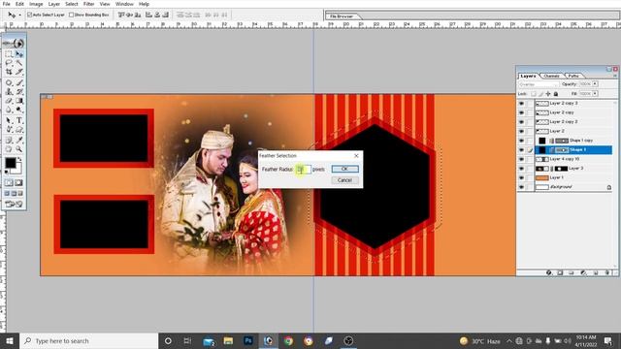This screenshot has height=349, width=621.
Task: Hide the Layer 3 layer
Action: click(x=522, y=169)
